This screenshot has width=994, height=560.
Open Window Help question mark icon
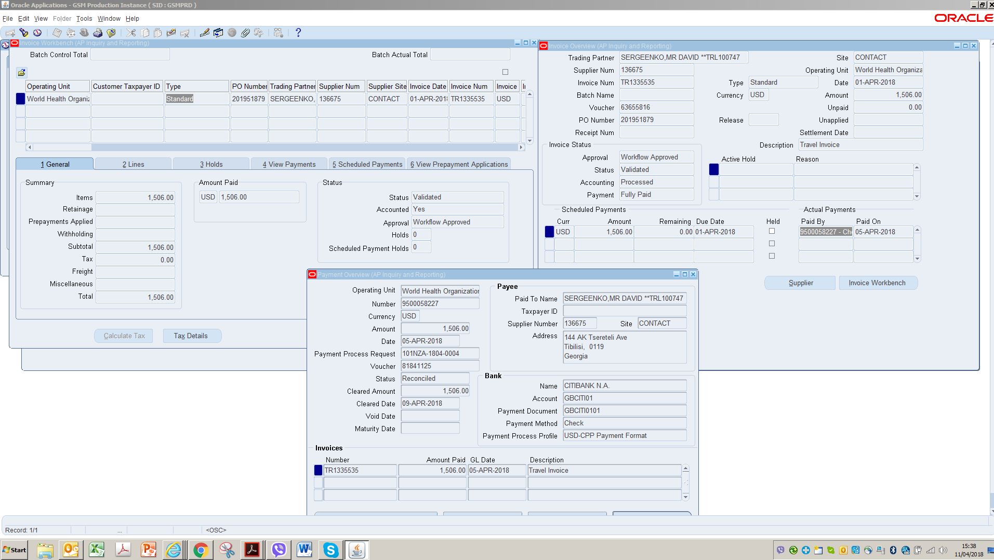pos(298,33)
